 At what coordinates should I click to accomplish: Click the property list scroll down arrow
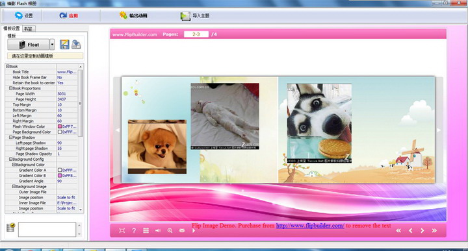pos(81,209)
